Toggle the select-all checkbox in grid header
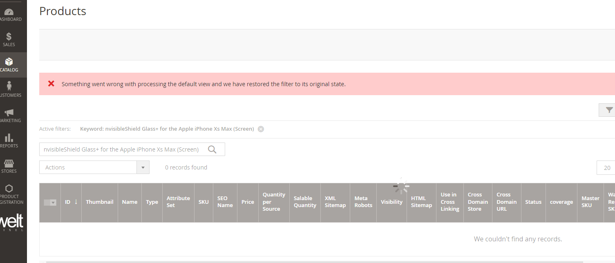615x263 pixels. 47,202
